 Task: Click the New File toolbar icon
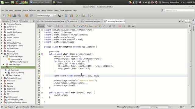(4, 15)
